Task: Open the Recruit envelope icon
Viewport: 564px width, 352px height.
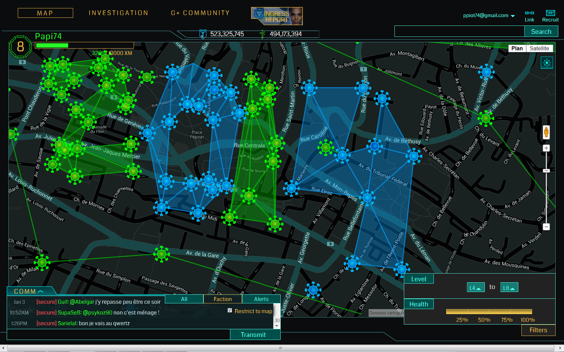Action: click(x=550, y=13)
